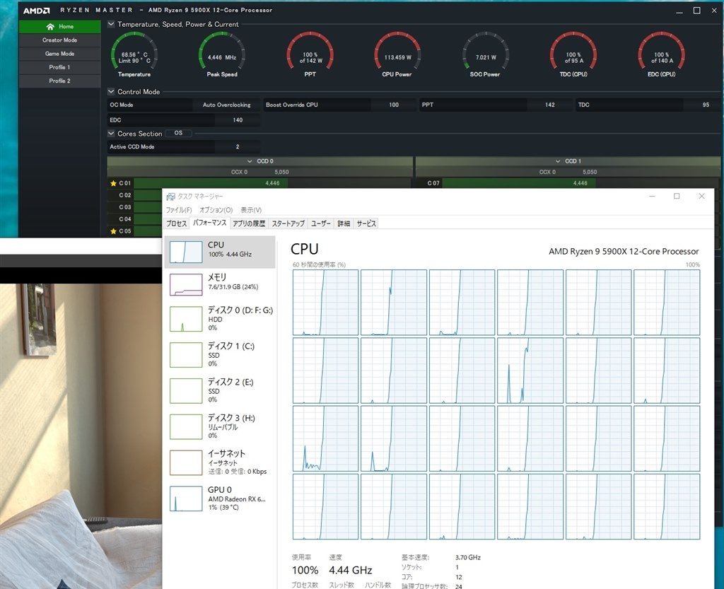Collapse the Temperature, Speed, Power & Current section
This screenshot has height=589, width=724.
tap(111, 24)
